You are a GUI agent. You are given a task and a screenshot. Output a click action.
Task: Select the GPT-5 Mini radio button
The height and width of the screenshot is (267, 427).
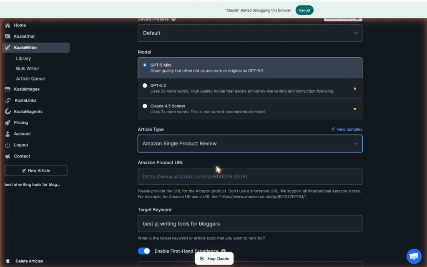pyautogui.click(x=145, y=65)
